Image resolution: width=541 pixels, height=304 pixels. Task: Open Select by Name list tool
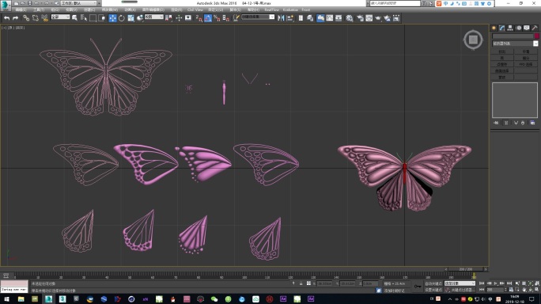pyautogui.click(x=84, y=18)
